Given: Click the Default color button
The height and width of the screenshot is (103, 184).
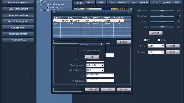Looking at the screenshot, I should [156, 33].
